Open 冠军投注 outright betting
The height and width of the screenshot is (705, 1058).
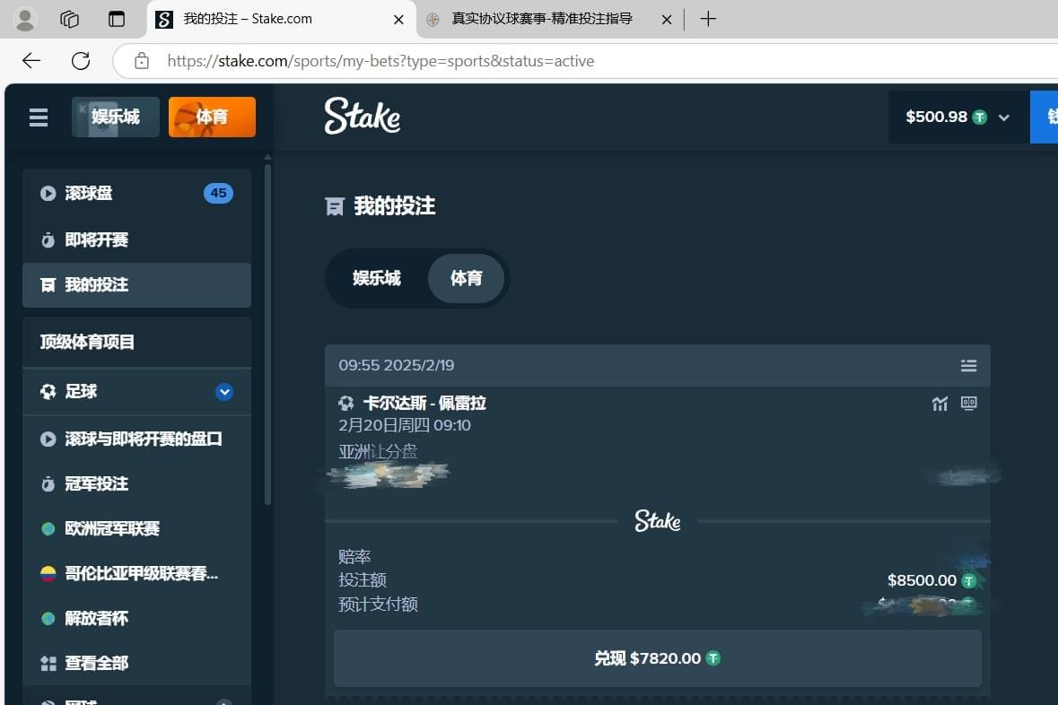[x=137, y=483]
